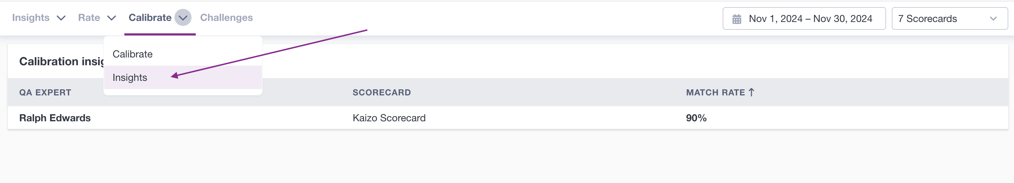Click the Kaizo Scorecard cell
Screen dimensions: 1014x183
(x=389, y=118)
